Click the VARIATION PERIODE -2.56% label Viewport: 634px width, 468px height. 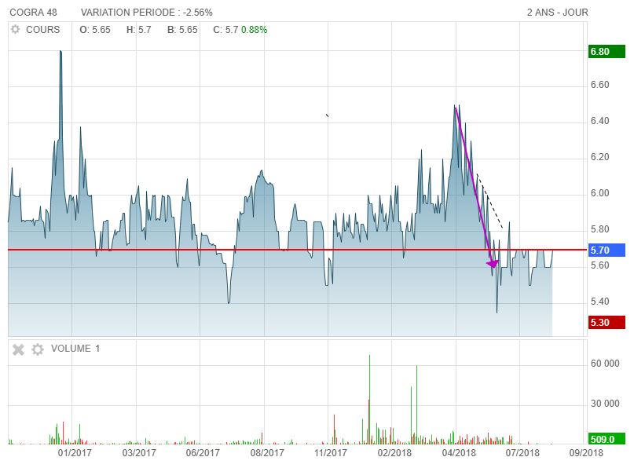[146, 13]
